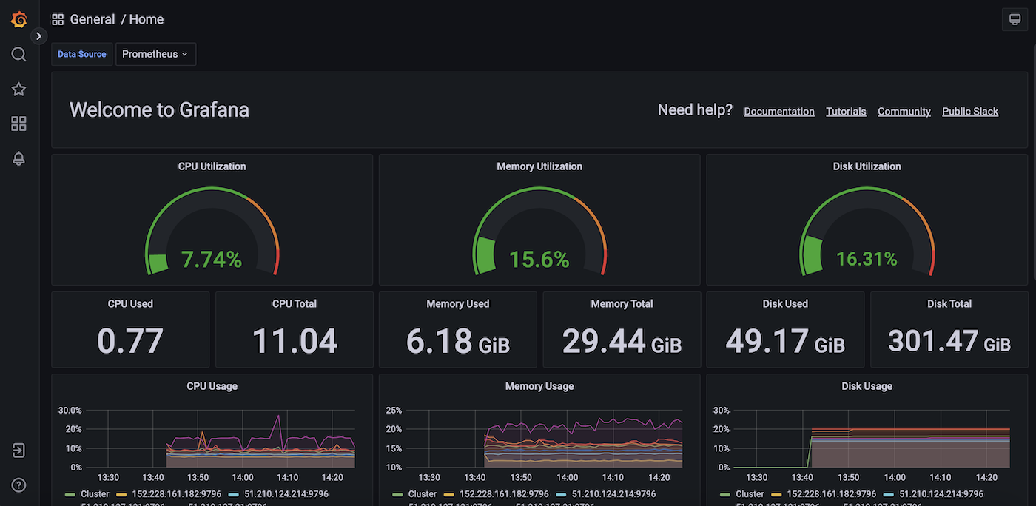This screenshot has height=506, width=1036.
Task: Open the Documentation link
Action: click(x=778, y=111)
